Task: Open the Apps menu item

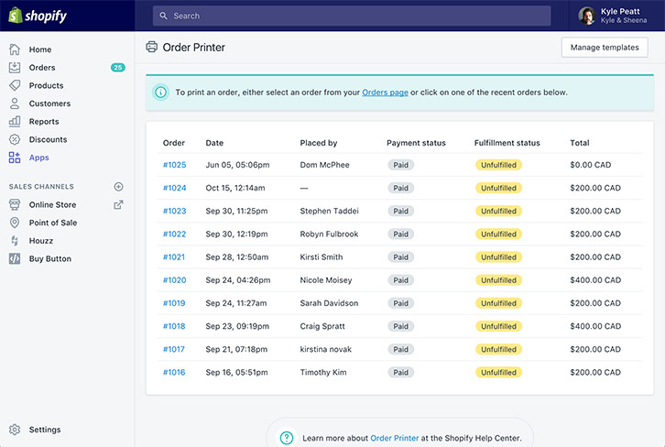Action: tap(39, 158)
